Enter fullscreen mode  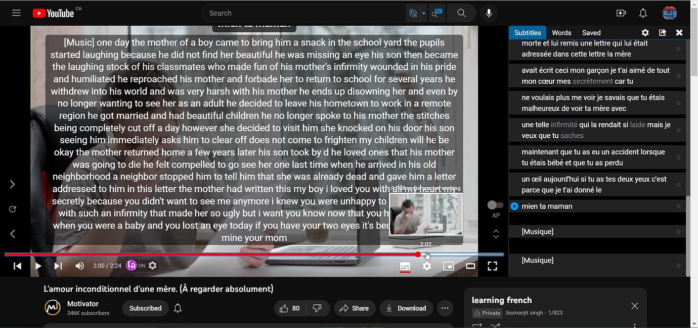coord(492,266)
